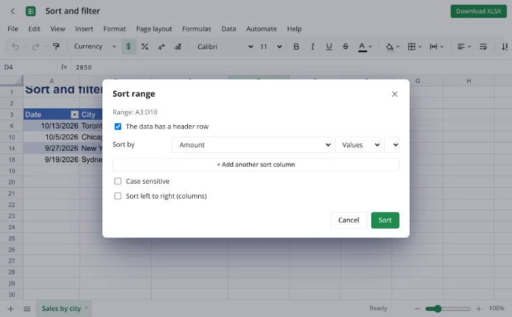Open the Currency number format dropdown

click(95, 46)
